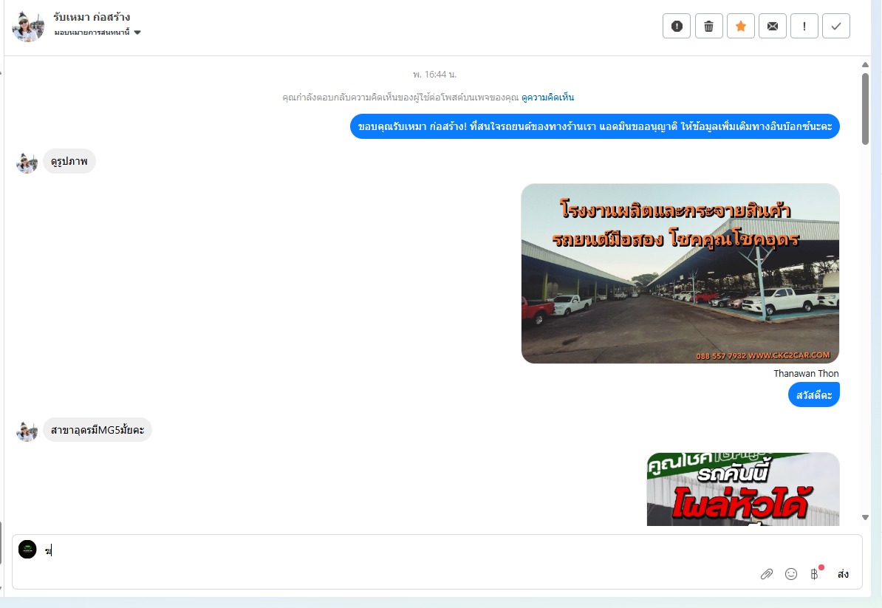Screen dimensions: 882x608
Task: Attach a file with paperclip icon
Action: pos(766,574)
